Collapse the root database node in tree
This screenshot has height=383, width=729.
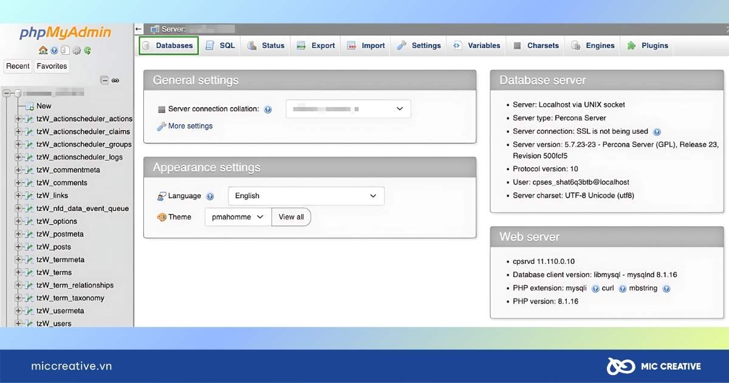point(7,93)
